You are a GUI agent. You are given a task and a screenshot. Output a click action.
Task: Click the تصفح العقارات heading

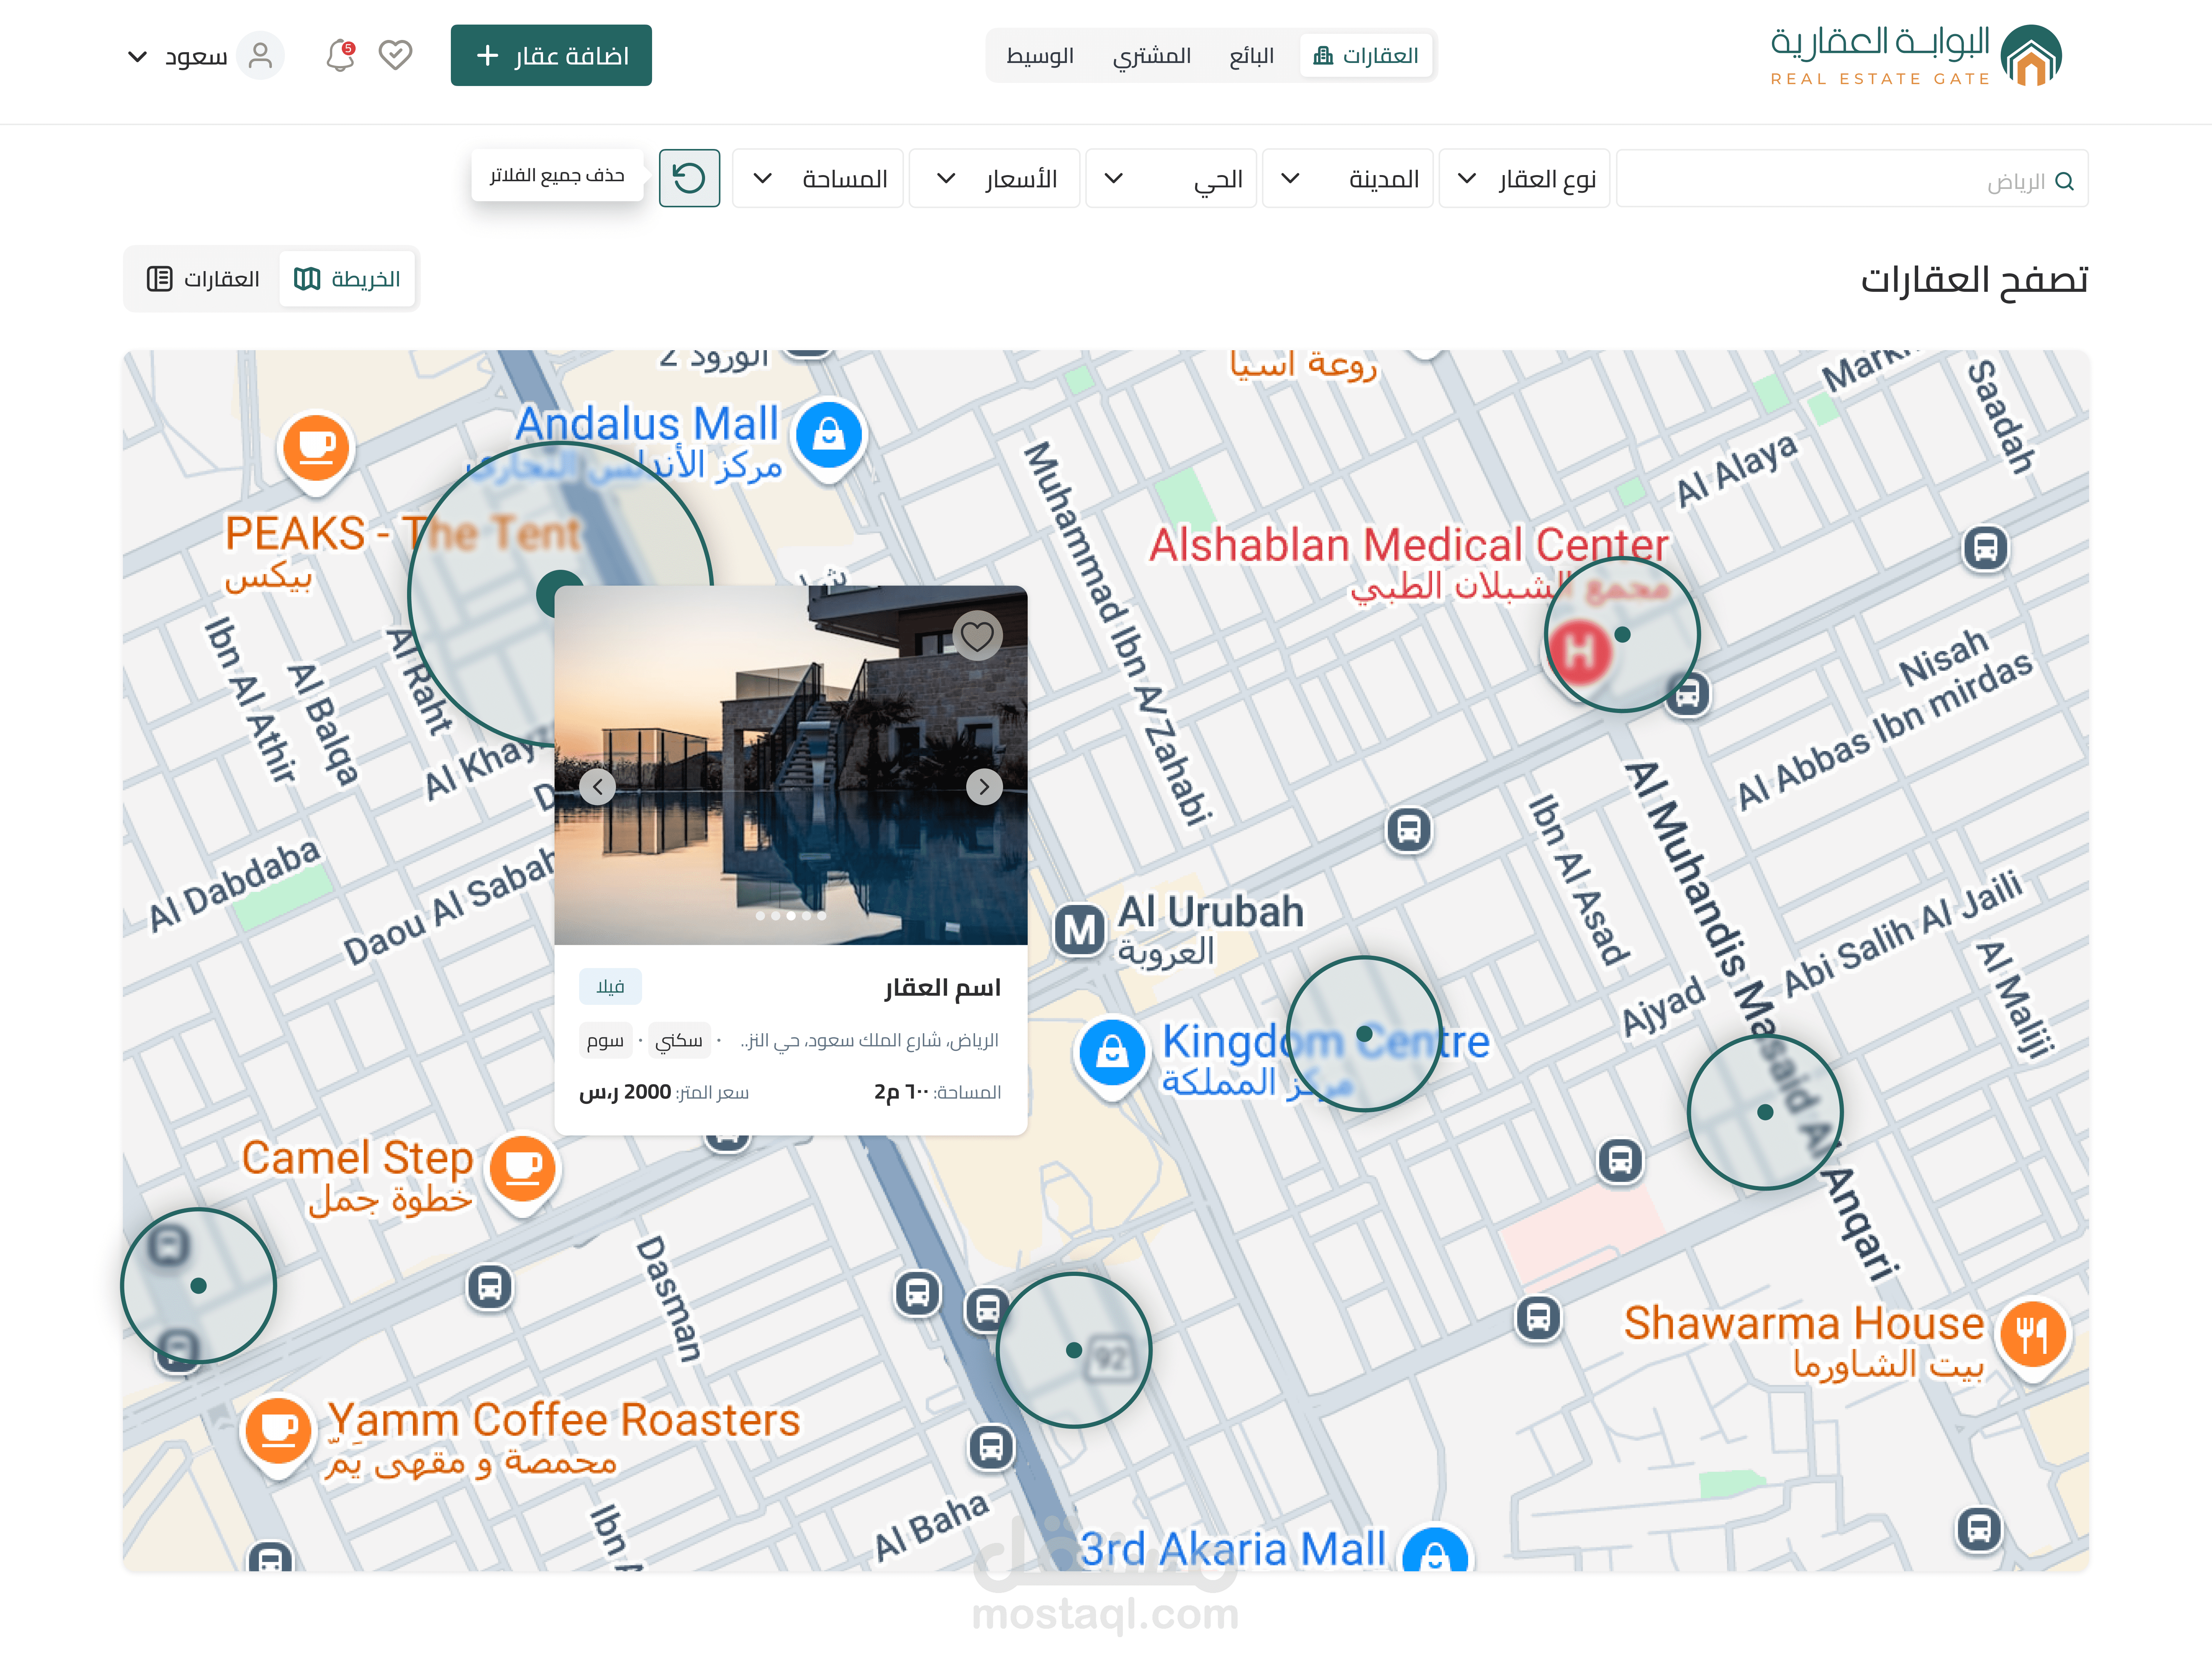click(1974, 279)
